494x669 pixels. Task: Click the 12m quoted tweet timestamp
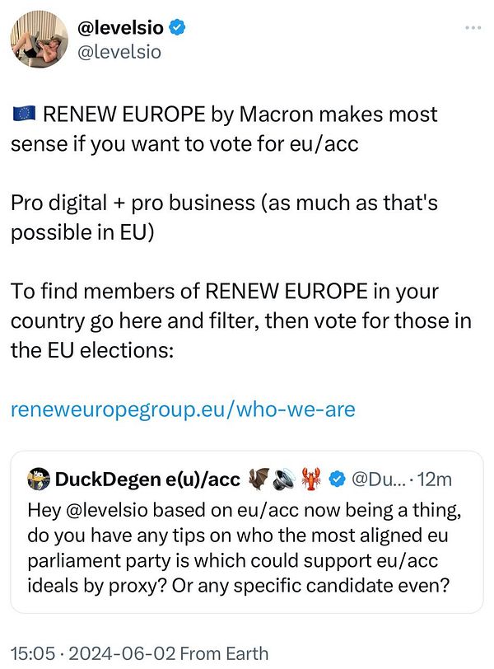pyautogui.click(x=435, y=480)
